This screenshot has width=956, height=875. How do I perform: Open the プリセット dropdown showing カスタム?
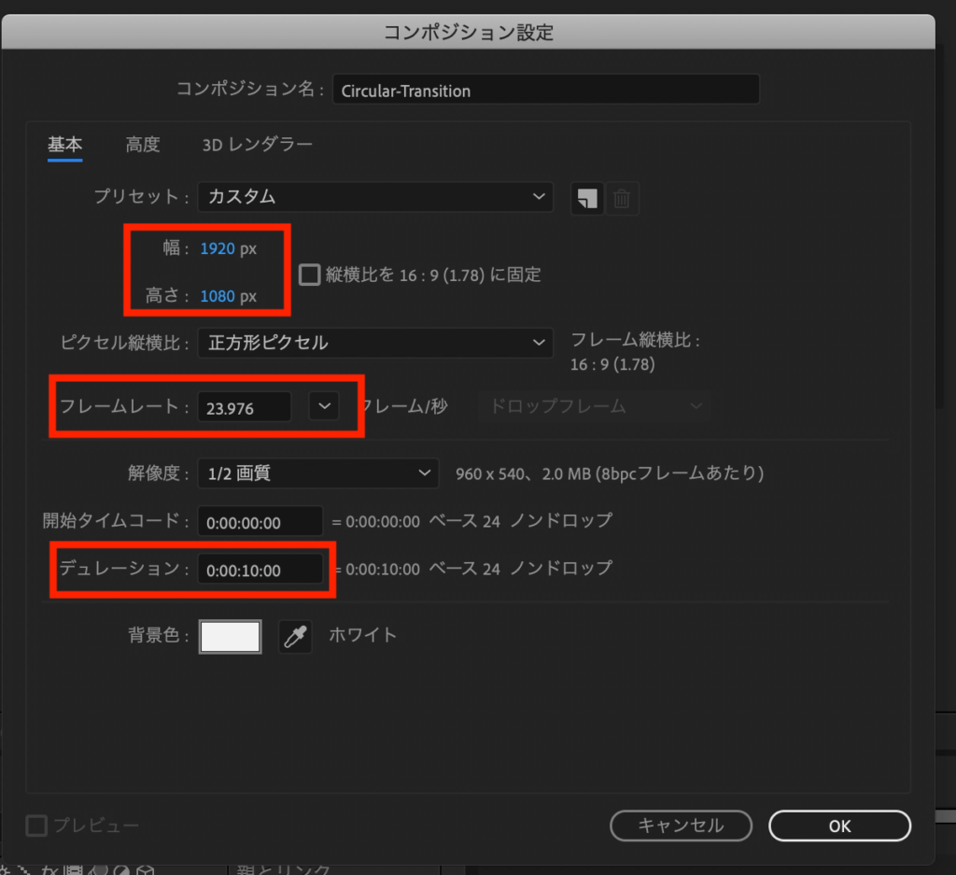coord(375,197)
